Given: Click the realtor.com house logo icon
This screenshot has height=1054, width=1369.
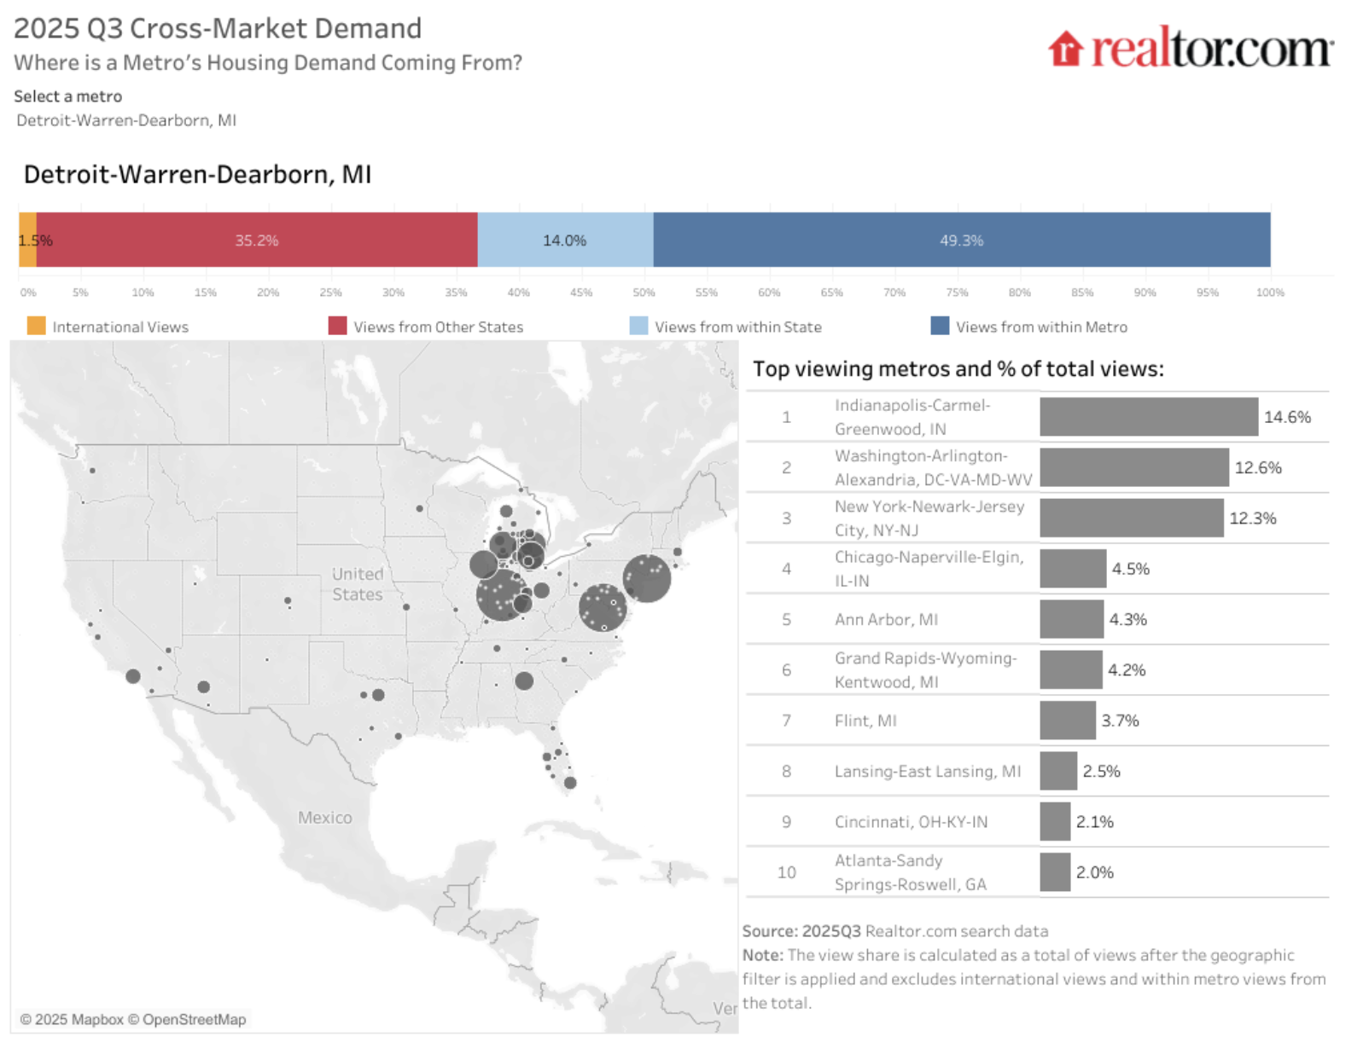Looking at the screenshot, I should tap(1065, 49).
